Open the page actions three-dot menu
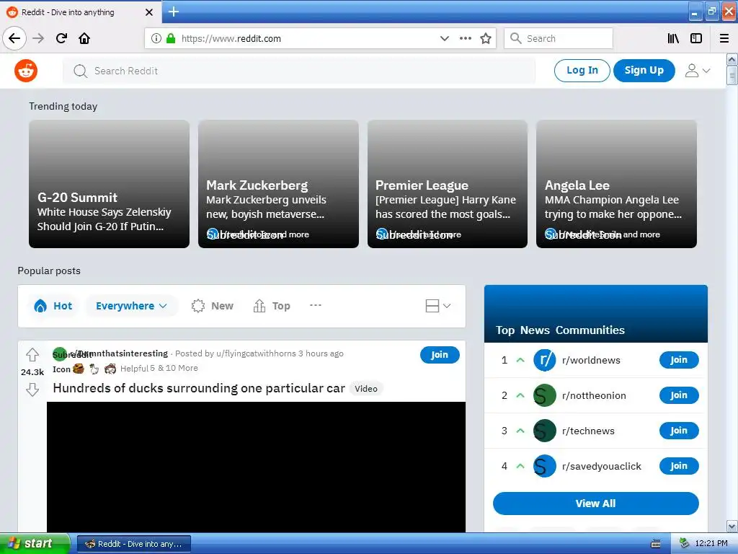The width and height of the screenshot is (738, 554). tap(465, 38)
